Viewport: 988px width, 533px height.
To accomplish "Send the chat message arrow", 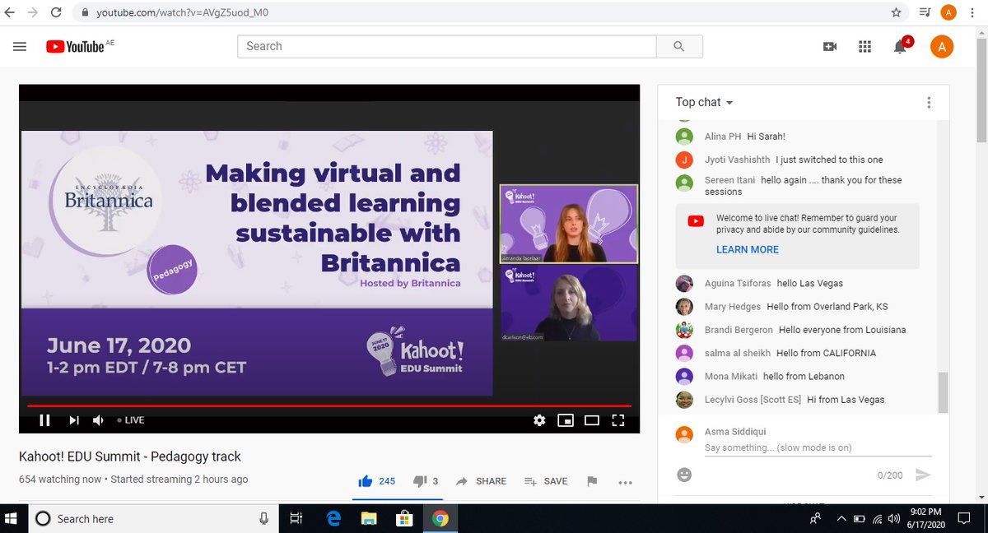I will 923,475.
